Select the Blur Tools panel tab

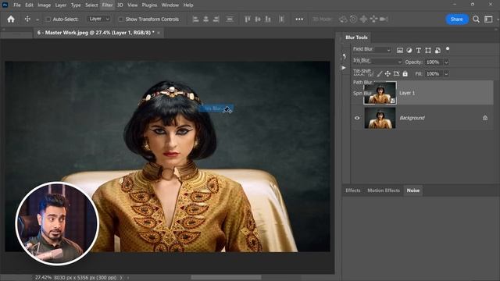coord(356,37)
